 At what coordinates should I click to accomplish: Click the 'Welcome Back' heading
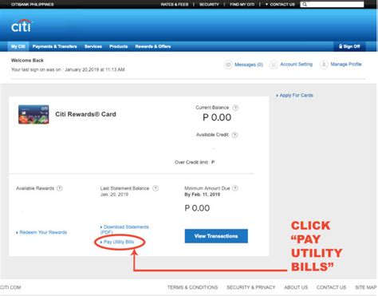(27, 61)
